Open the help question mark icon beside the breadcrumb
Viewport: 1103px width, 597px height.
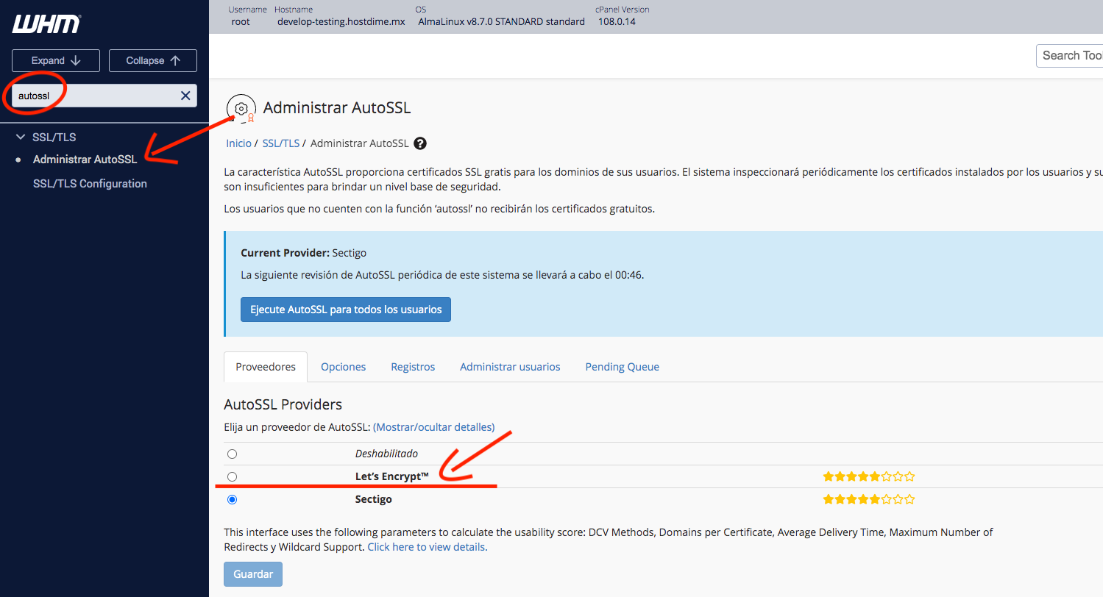(x=420, y=143)
